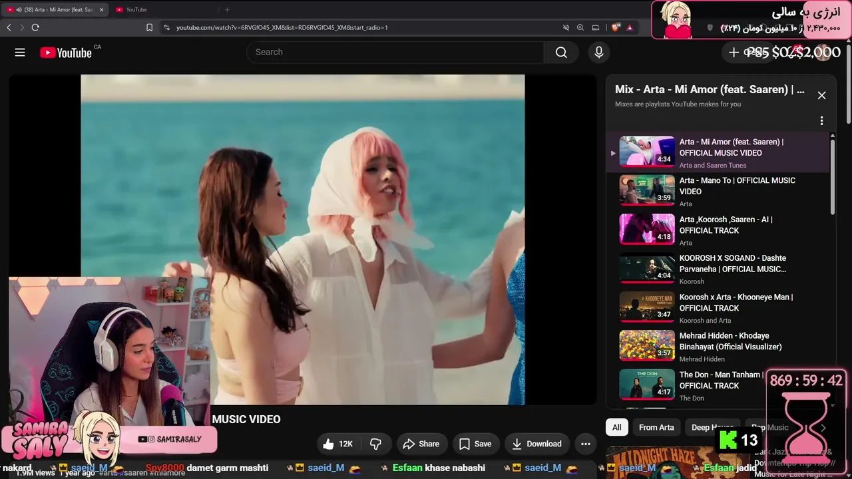
Task: Select the Deep House filter chip
Action: click(712, 428)
